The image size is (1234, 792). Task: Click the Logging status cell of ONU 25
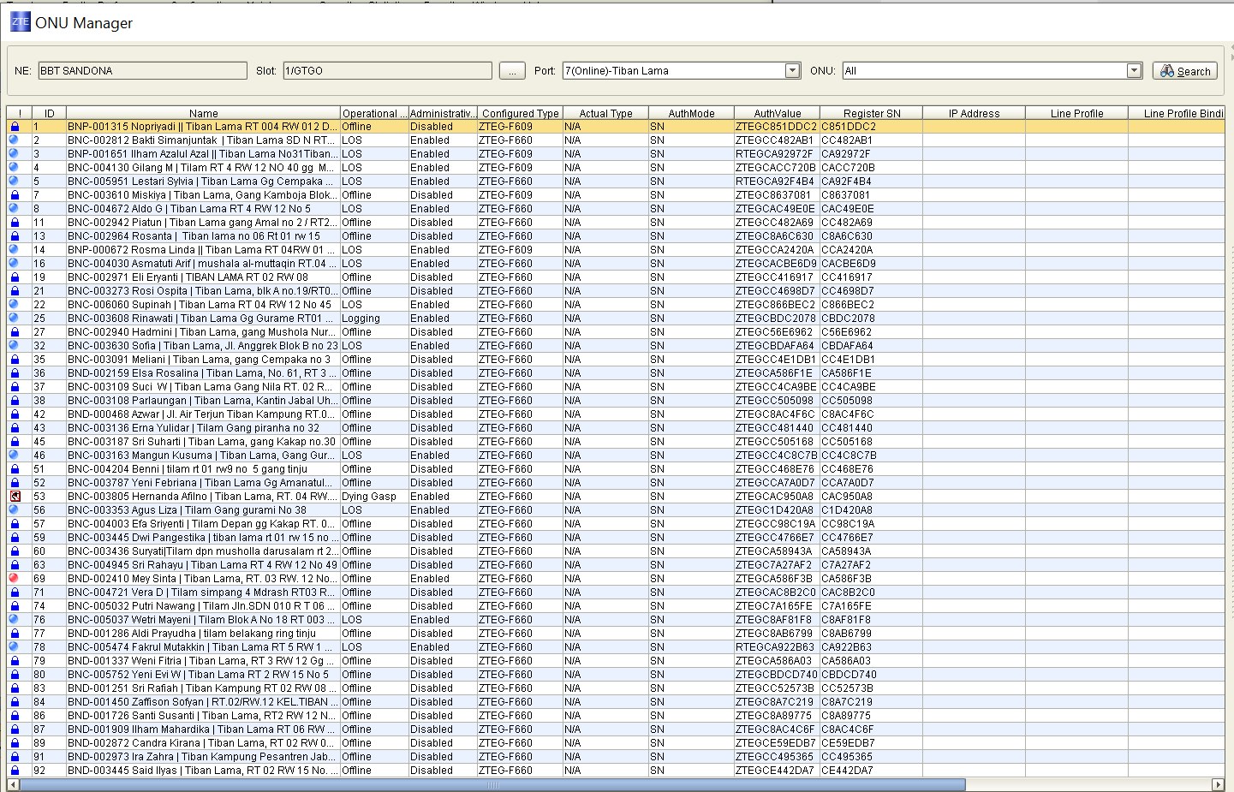[x=374, y=319]
